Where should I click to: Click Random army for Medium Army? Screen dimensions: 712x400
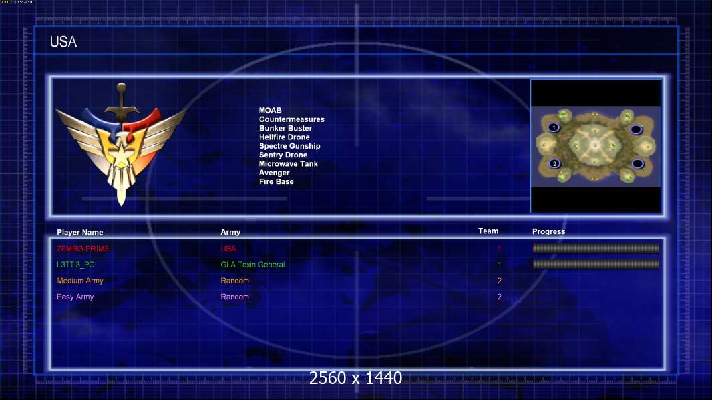[x=234, y=281]
